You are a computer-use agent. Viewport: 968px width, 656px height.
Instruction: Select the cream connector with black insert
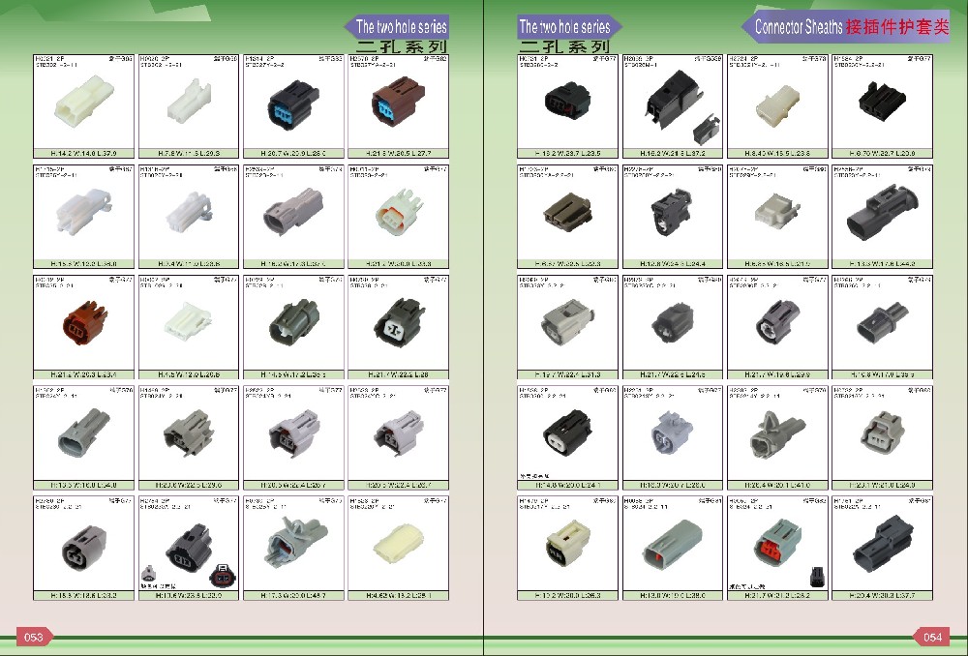coord(568,543)
